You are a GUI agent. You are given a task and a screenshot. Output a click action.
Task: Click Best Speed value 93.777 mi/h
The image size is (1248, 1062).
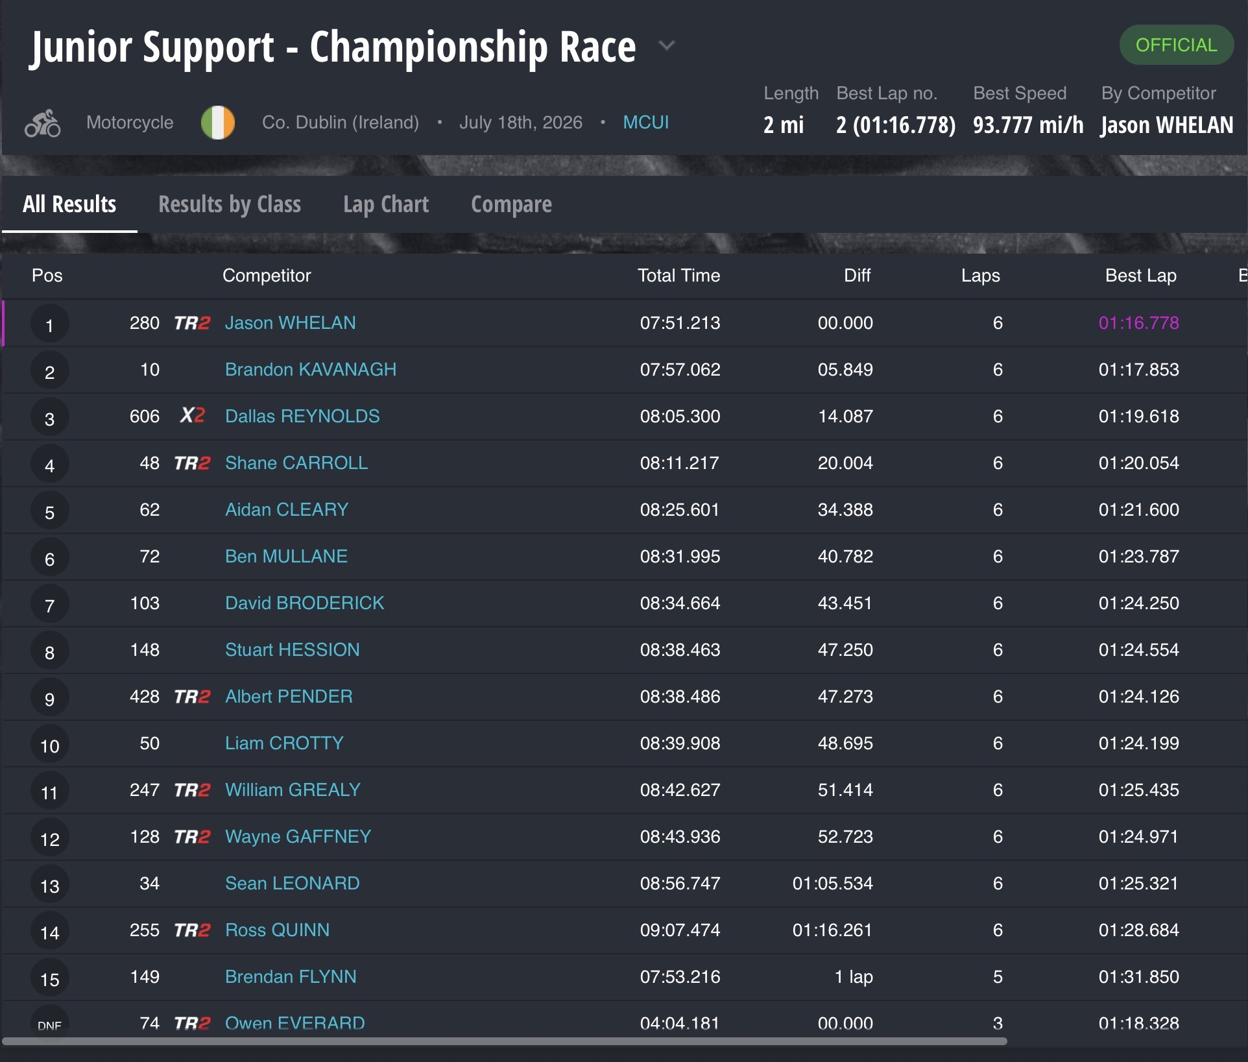(x=1028, y=125)
